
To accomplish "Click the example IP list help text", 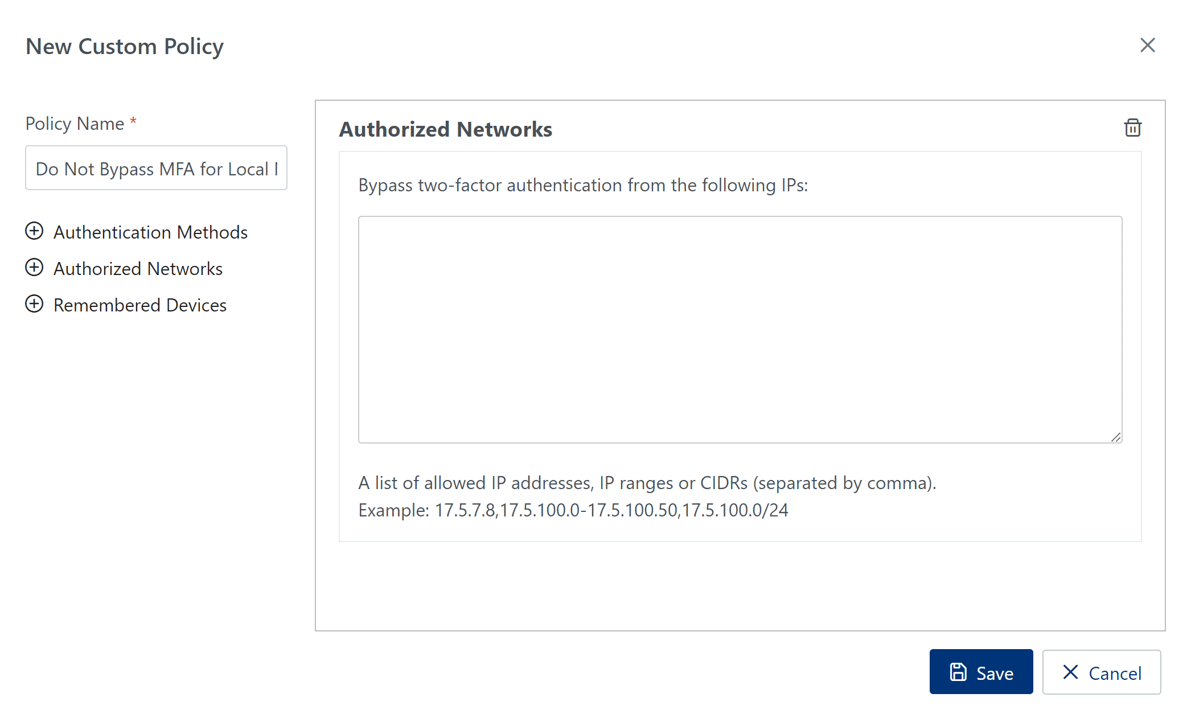I will coord(573,510).
